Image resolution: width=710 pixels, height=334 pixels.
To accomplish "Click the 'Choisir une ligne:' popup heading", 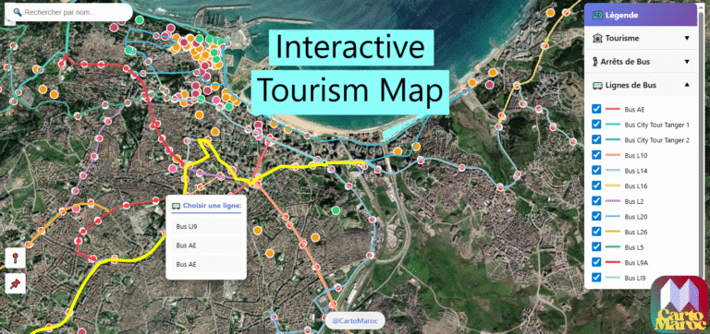I will [212, 206].
